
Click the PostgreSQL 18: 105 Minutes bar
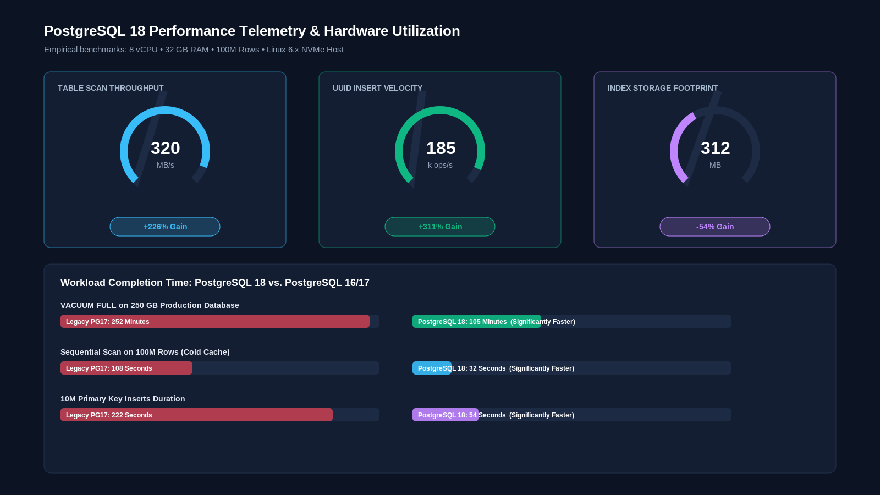477,321
